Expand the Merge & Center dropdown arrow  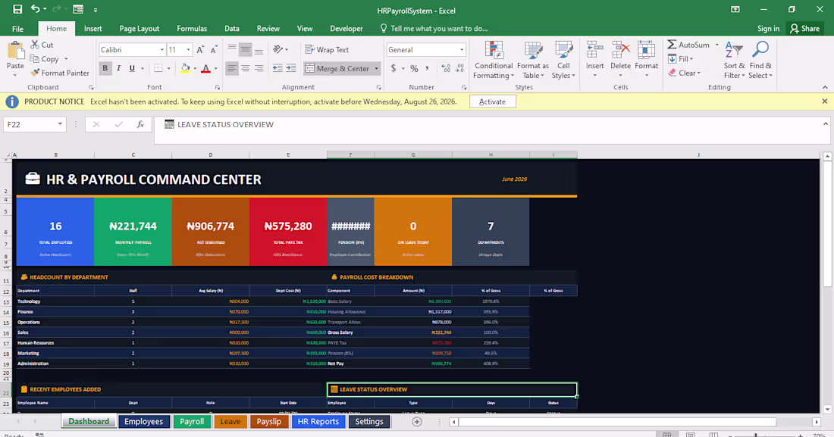377,69
